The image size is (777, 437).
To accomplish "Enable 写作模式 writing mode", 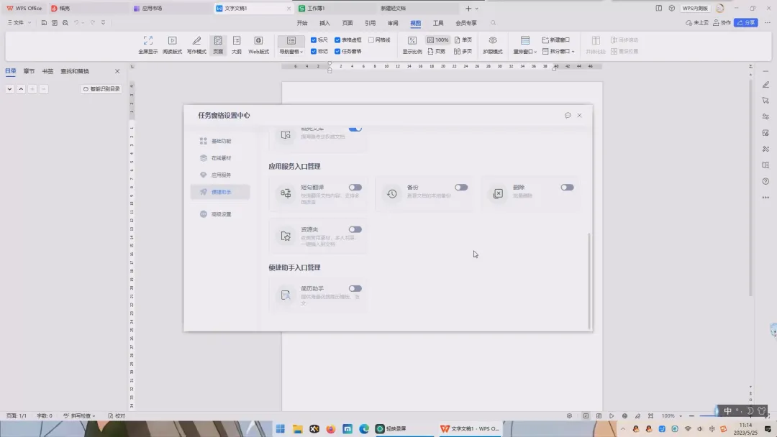I will tap(196, 45).
